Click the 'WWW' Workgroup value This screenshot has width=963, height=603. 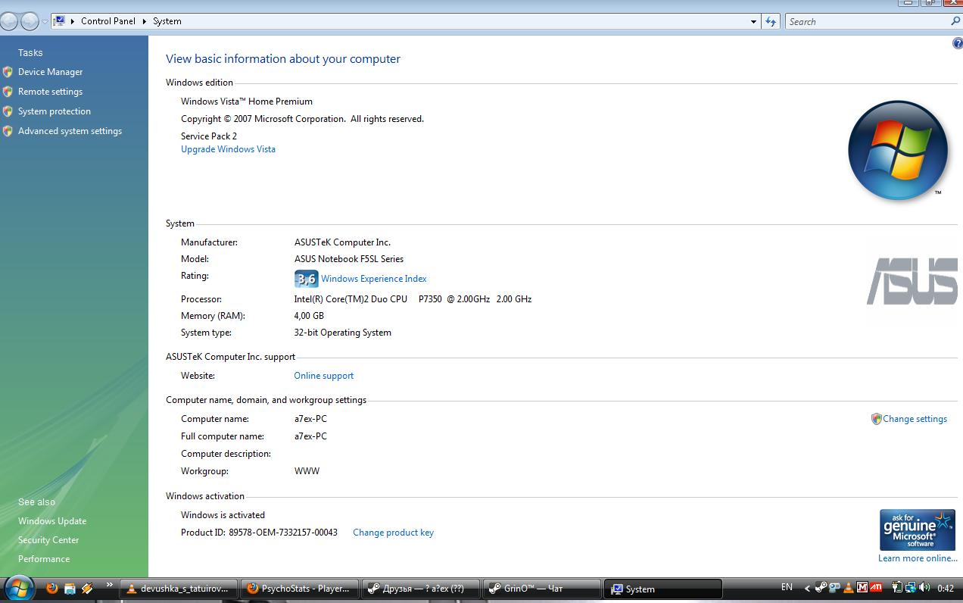tap(307, 471)
